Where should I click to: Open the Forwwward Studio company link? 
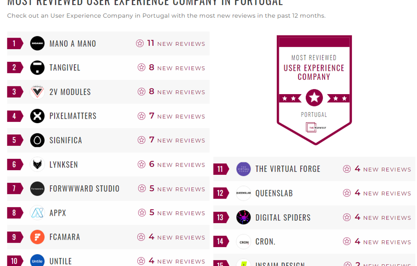click(84, 189)
